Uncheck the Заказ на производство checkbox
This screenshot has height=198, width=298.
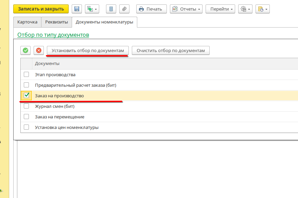[26, 96]
